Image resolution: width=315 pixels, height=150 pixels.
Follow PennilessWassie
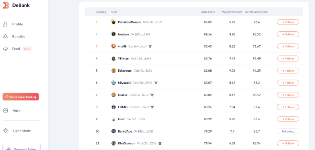point(288,22)
